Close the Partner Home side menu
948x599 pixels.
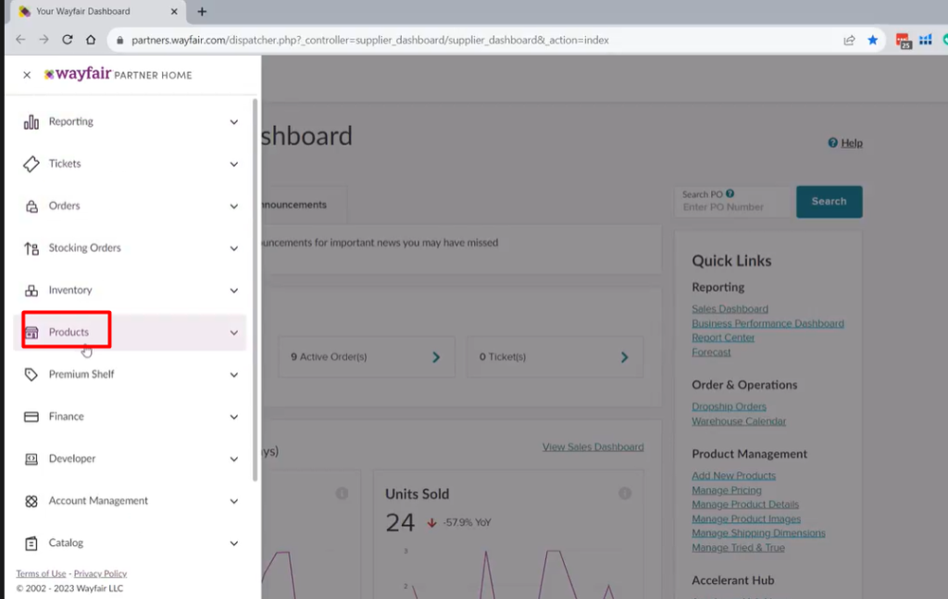pos(27,75)
